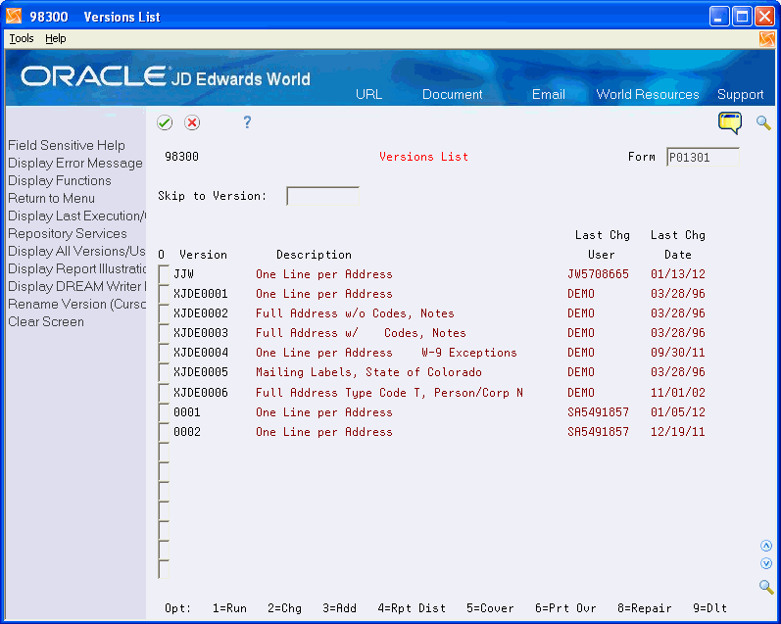This screenshot has height=624, width=781.
Task: Click the page up arrow icon
Action: coord(766,546)
